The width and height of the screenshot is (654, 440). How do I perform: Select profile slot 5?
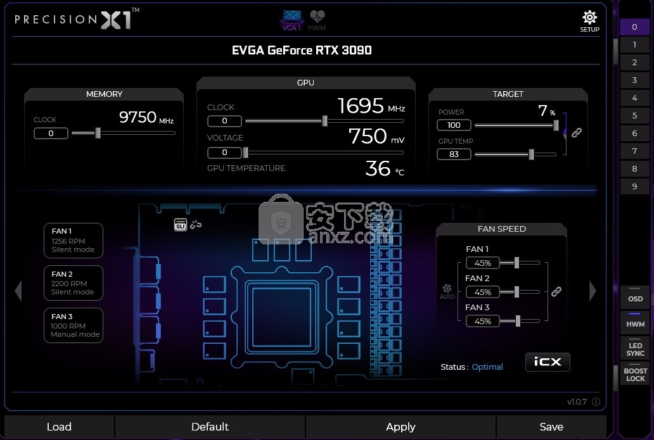[x=634, y=115]
